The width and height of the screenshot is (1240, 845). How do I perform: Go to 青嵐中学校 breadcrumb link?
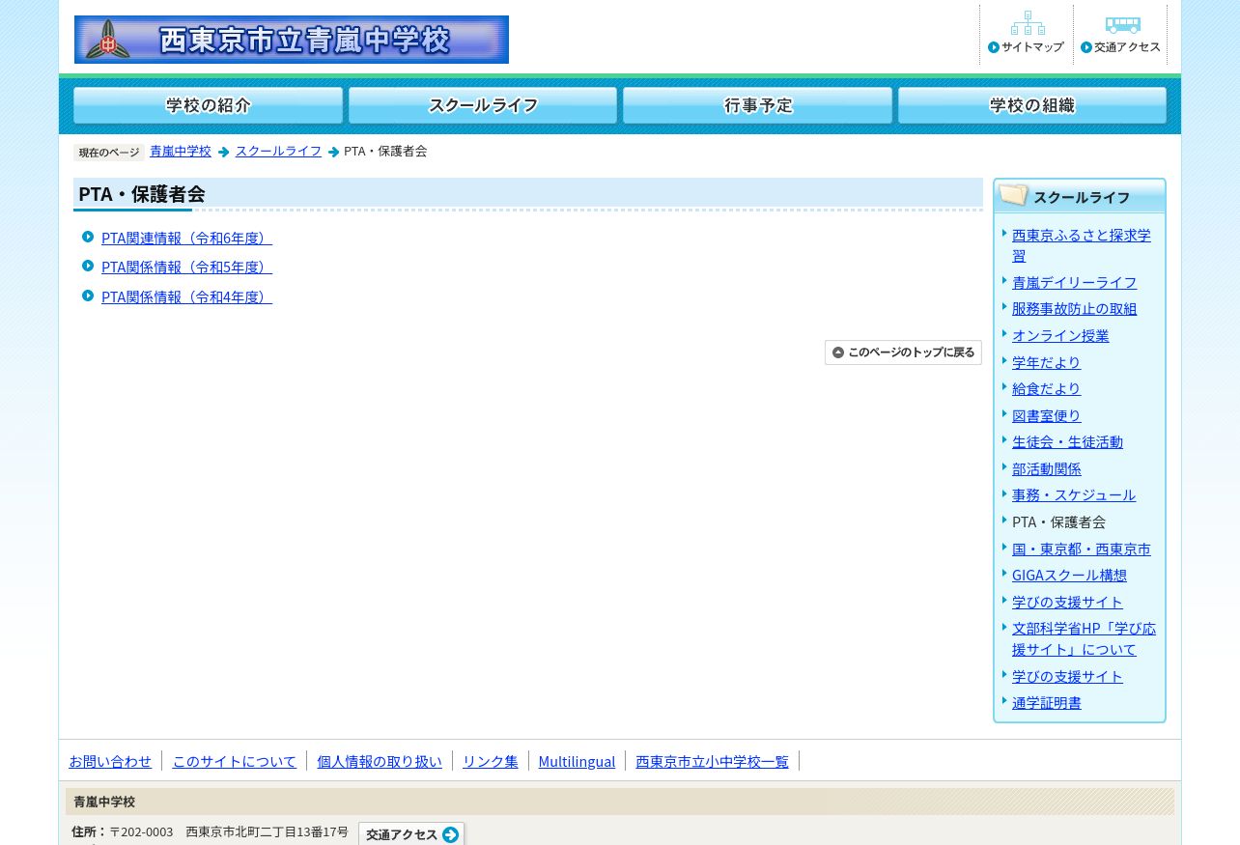point(181,152)
